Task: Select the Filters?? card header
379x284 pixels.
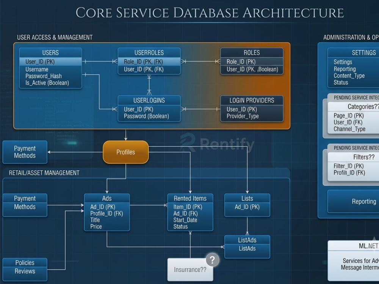Action: 353,157
